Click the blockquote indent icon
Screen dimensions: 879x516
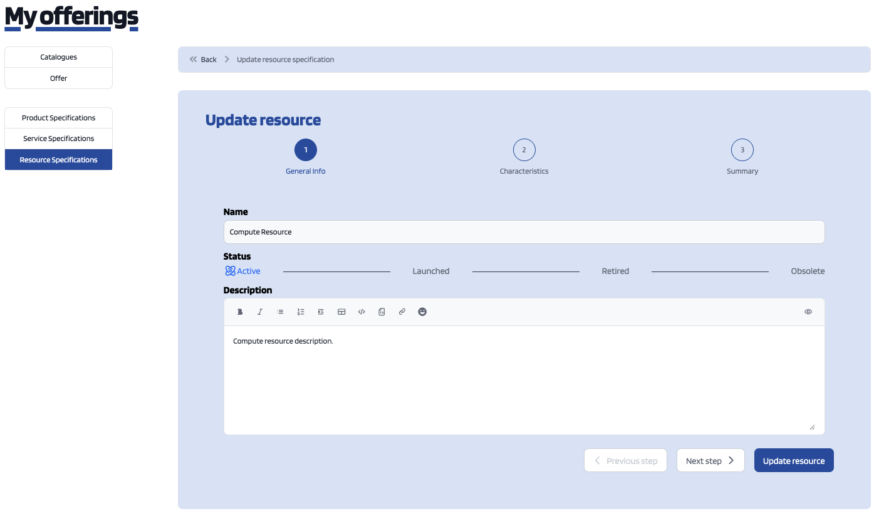[321, 312]
